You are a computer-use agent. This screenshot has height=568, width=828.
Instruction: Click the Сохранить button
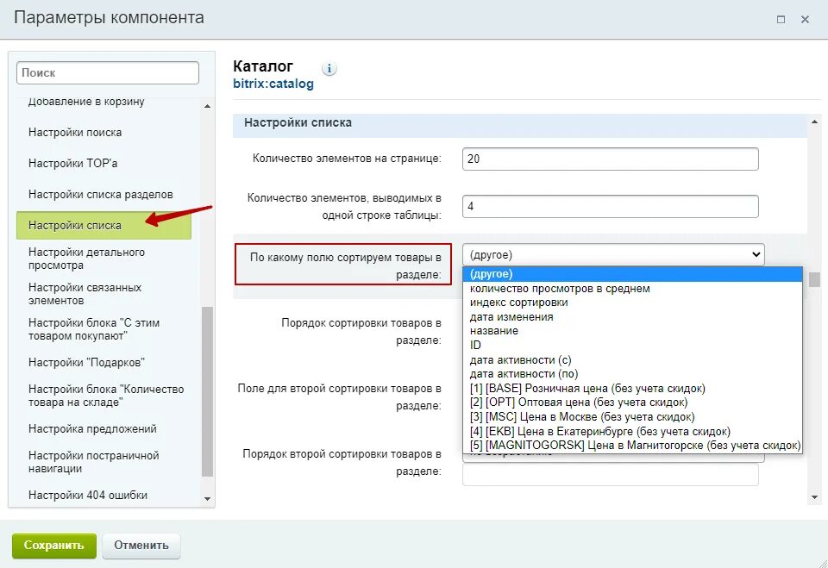click(x=53, y=546)
